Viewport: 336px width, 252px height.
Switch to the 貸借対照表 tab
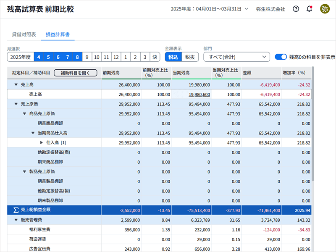tap(24, 34)
